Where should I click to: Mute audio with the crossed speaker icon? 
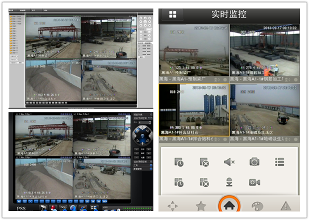pyautogui.click(x=229, y=162)
